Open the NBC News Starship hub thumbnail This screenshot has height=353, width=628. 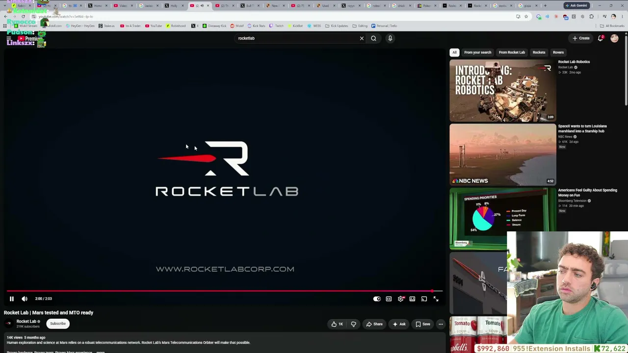click(x=503, y=154)
